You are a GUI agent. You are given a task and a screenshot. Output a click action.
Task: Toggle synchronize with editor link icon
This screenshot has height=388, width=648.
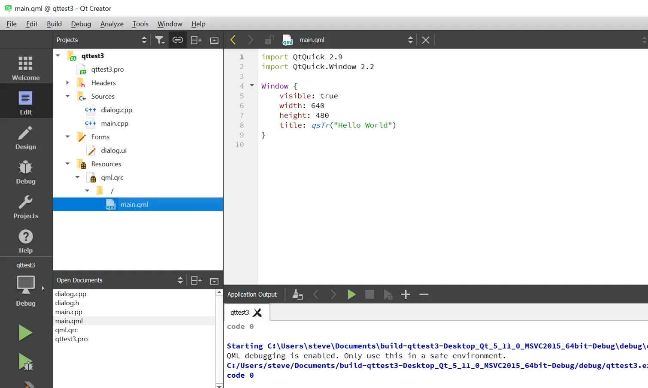tap(178, 39)
